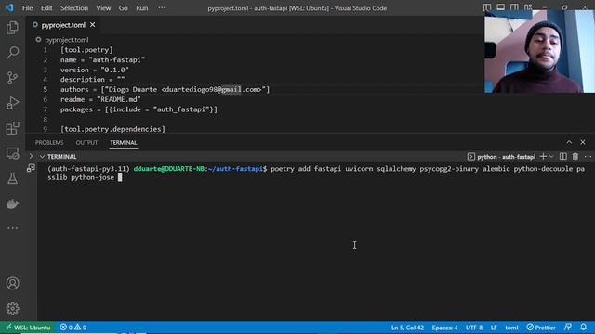Open WSL: Ubuntu remote indicator
Image resolution: width=595 pixels, height=334 pixels.
[x=28, y=328]
